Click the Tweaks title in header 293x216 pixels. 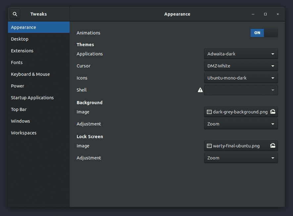coord(38,14)
